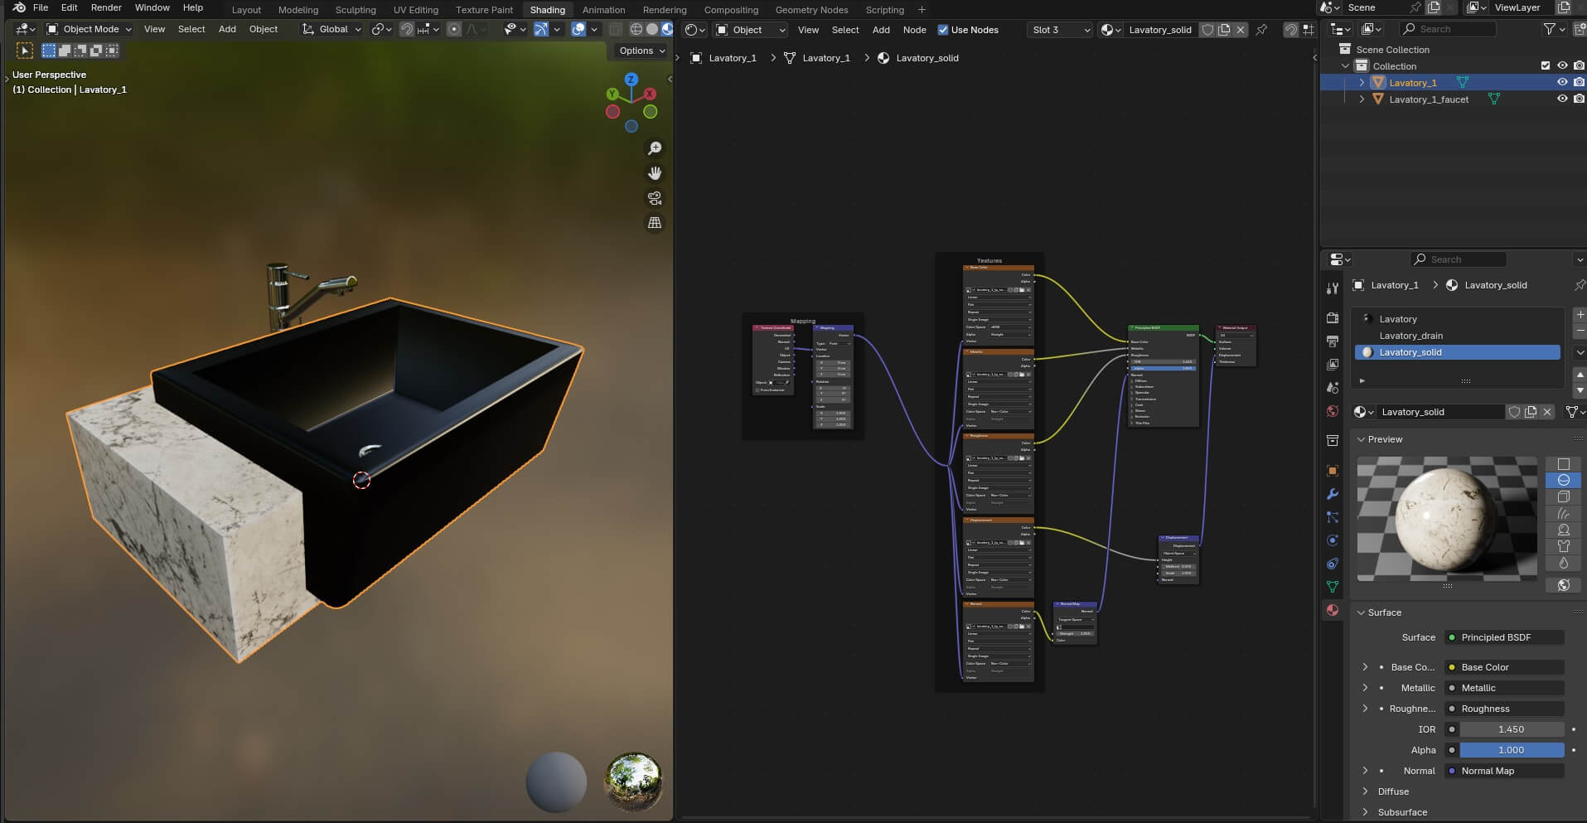Toggle camera view icon in viewport
This screenshot has height=823, width=1587.
tap(655, 198)
